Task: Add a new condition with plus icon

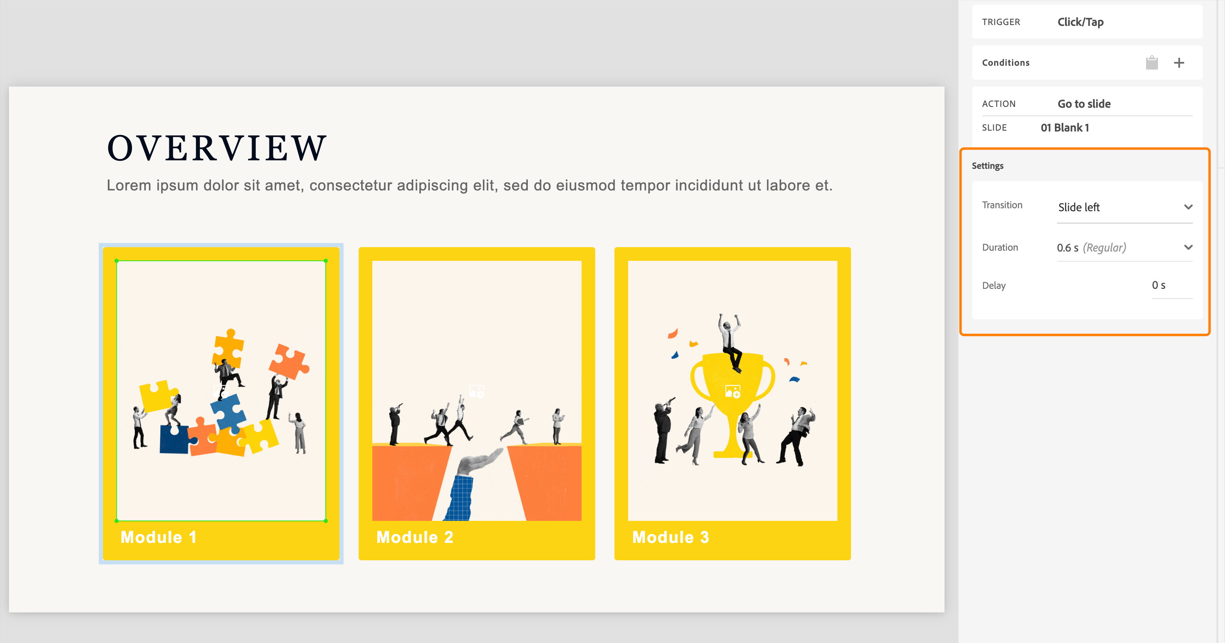Action: point(1179,63)
